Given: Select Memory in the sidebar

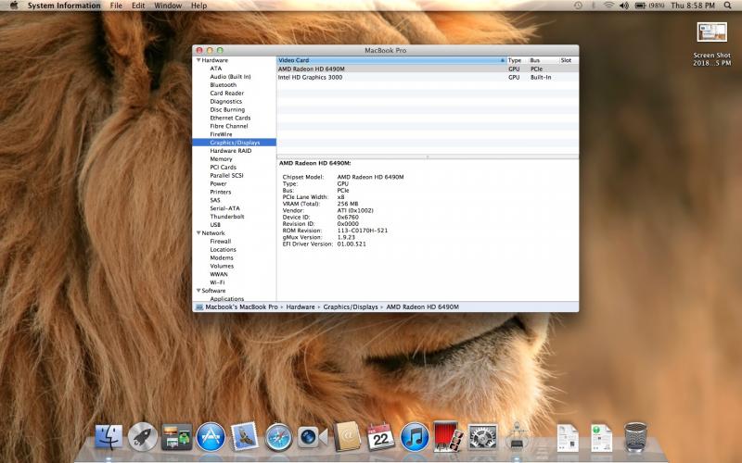Looking at the screenshot, I should [x=221, y=159].
